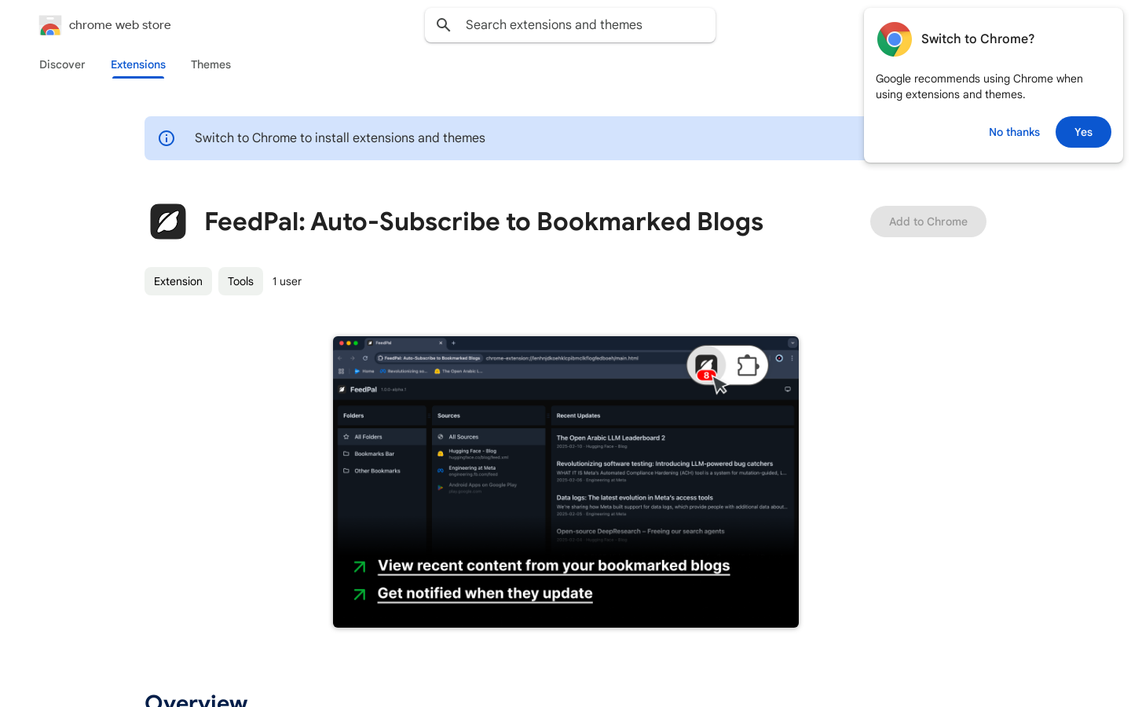Click the Chrome logo in the popup
Image resolution: width=1131 pixels, height=707 pixels.
[x=895, y=39]
